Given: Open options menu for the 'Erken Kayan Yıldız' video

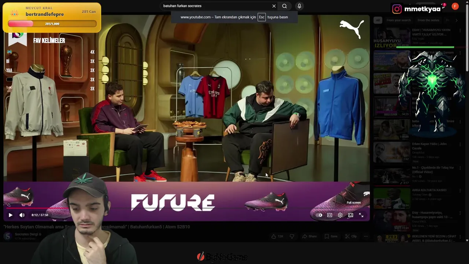Looking at the screenshot, I should (x=460, y=144).
